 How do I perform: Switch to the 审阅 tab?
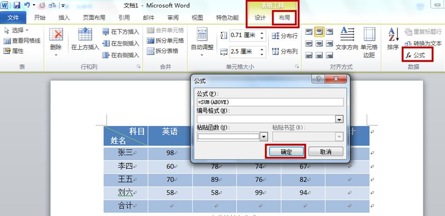[x=173, y=18]
